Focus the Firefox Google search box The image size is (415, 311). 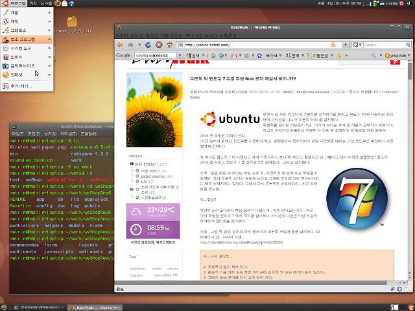[x=384, y=45]
